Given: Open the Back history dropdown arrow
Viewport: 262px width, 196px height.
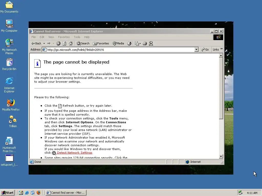Looking at the screenshot, I should pyautogui.click(x=44, y=43).
